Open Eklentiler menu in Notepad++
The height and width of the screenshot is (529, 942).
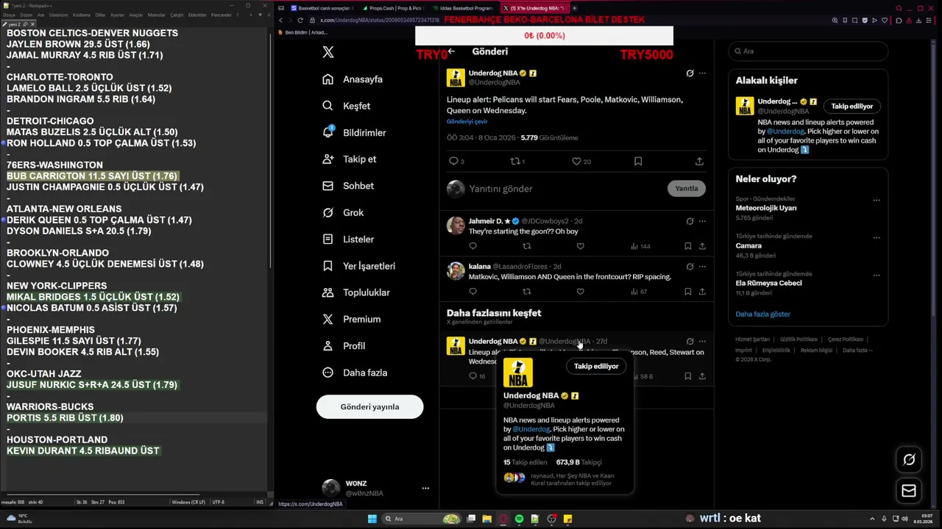pos(197,15)
